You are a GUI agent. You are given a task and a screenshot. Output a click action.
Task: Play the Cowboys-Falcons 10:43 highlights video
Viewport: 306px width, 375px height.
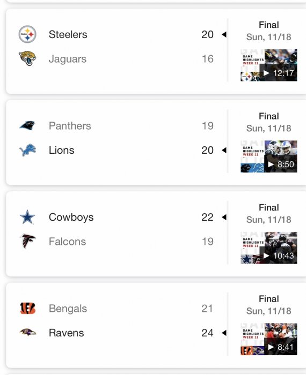268,248
